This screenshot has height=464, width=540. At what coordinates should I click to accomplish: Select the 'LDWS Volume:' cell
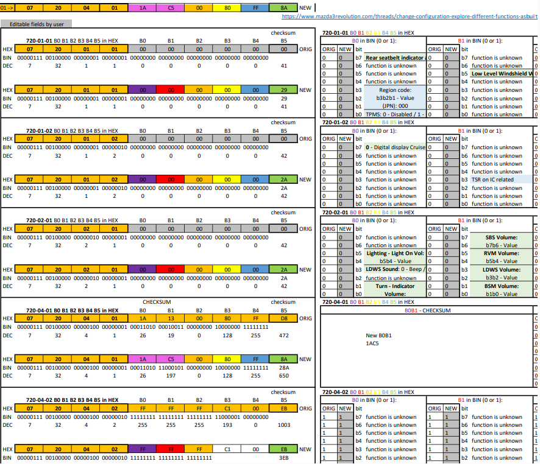pyautogui.click(x=502, y=270)
